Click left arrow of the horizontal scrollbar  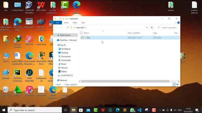coord(80,81)
